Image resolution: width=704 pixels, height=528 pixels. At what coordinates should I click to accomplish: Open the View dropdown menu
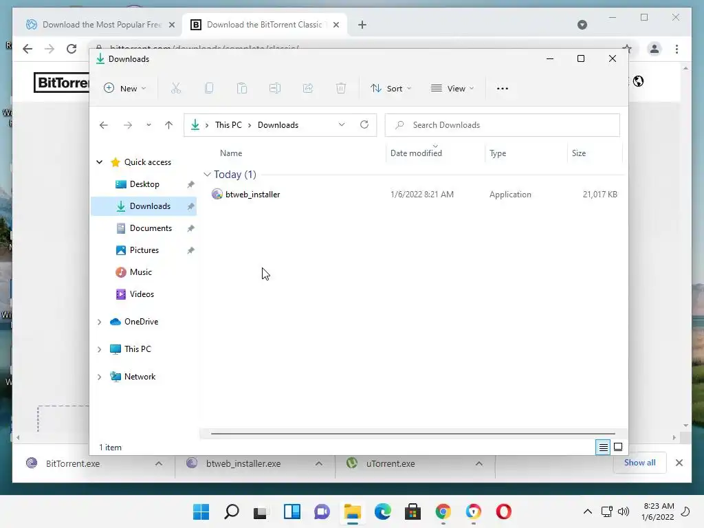[x=452, y=89]
